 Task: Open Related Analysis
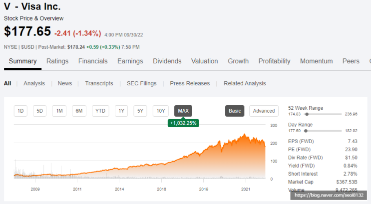pos(245,83)
